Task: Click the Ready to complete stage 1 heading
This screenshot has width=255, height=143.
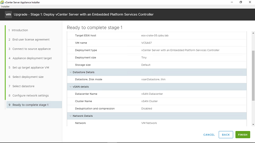Action: point(94,28)
